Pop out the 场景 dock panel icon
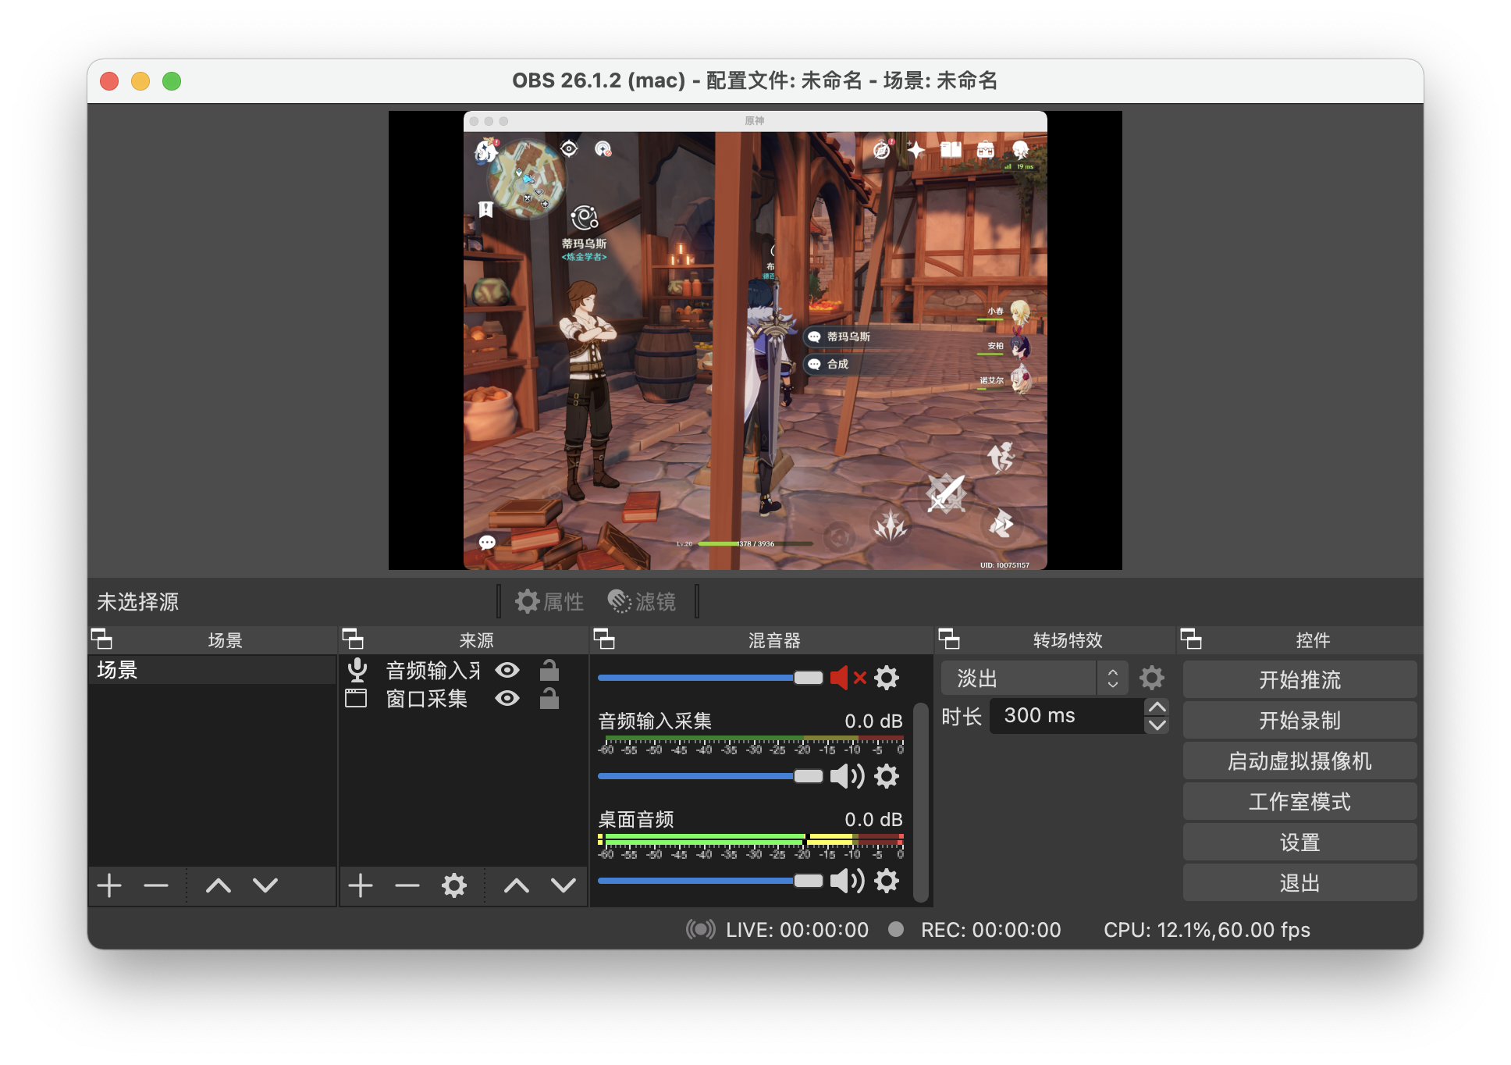 tap(102, 639)
